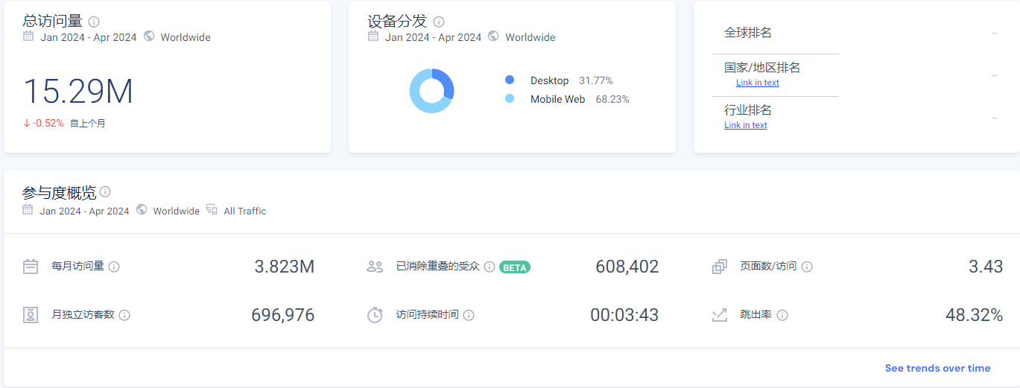1020x388 pixels.
Task: Click the 608,402 deduplicated audience value
Action: 627,267
